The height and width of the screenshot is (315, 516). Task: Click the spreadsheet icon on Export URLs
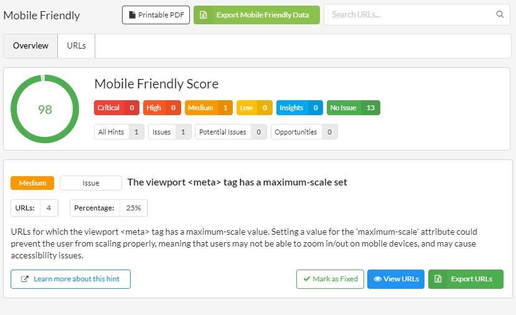438,279
